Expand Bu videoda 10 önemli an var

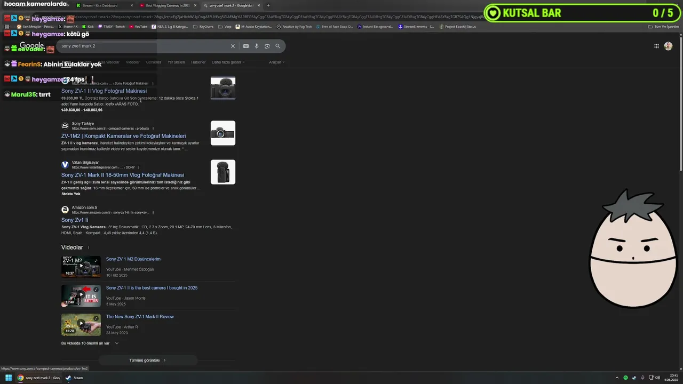pos(90,343)
